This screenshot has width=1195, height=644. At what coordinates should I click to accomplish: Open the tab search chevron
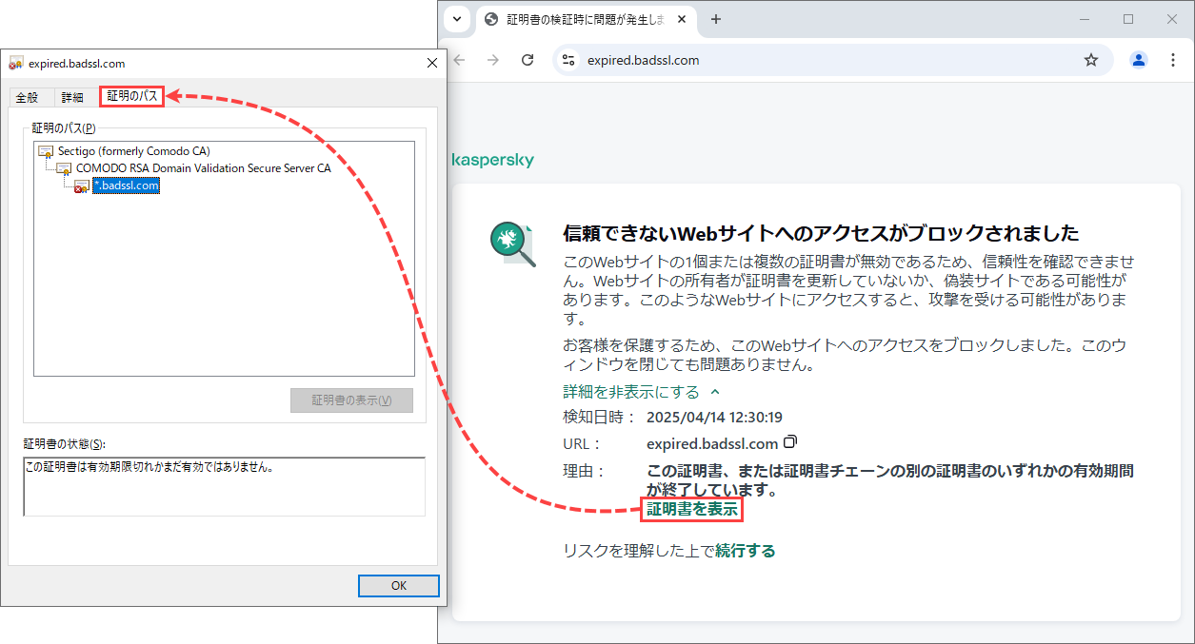click(456, 19)
